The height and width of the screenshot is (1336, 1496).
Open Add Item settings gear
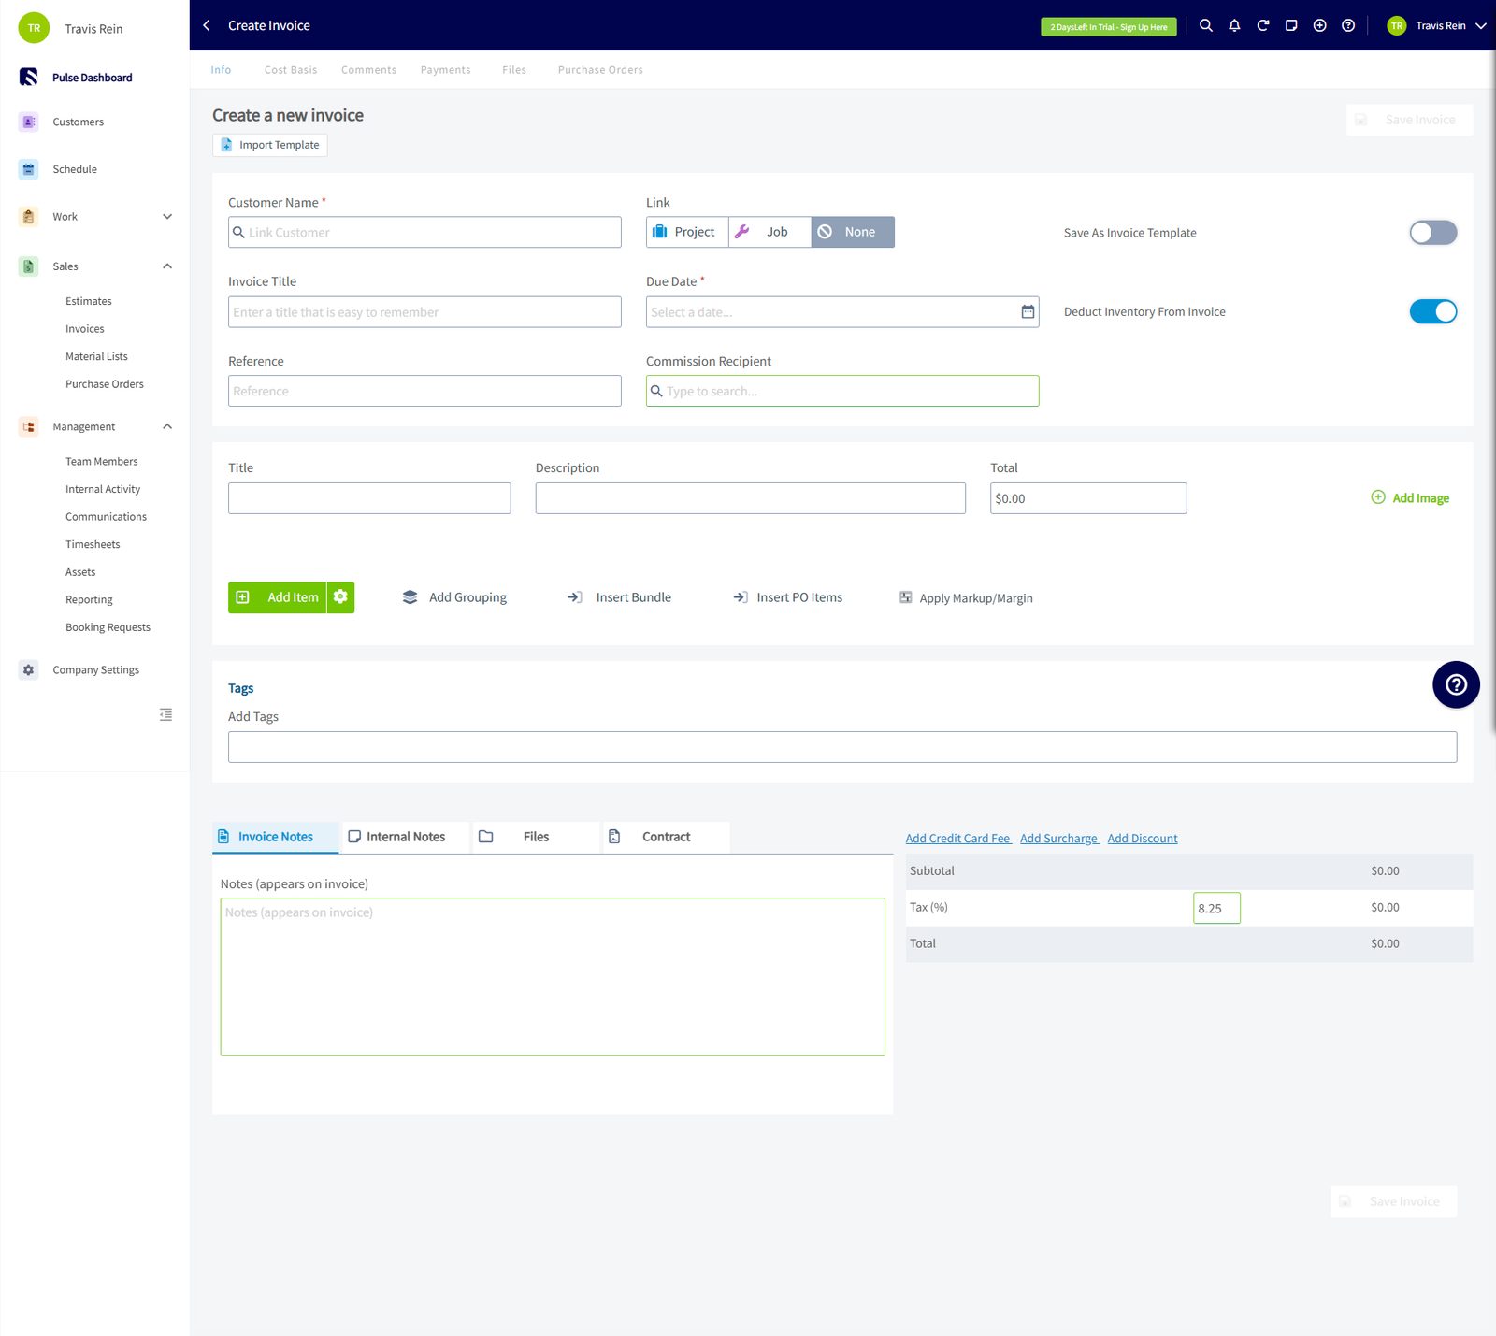point(340,596)
